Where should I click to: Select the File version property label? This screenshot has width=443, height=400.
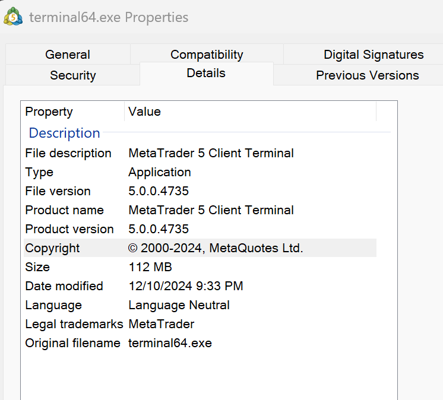58,191
